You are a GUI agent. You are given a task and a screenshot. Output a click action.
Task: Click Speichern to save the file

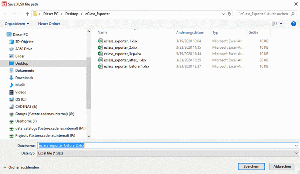(x=252, y=166)
